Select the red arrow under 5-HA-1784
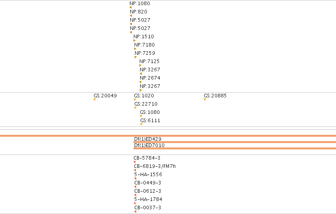The image size is (336, 214). pyautogui.click(x=135, y=203)
